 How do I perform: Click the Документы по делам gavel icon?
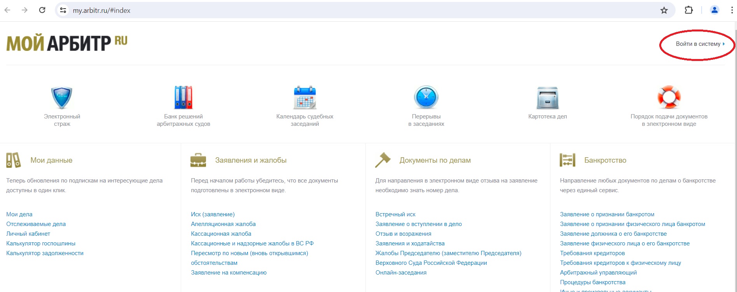[382, 160]
